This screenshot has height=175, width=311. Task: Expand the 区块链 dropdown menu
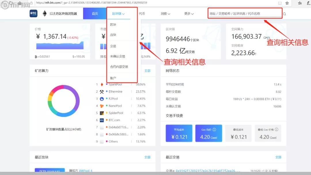click(118, 14)
